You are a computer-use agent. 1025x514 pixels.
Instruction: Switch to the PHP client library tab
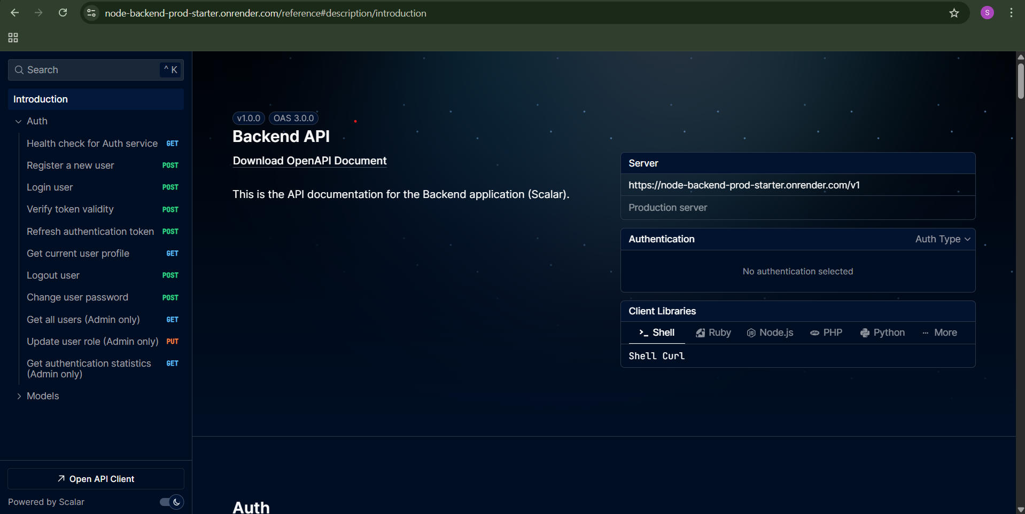[x=826, y=333]
